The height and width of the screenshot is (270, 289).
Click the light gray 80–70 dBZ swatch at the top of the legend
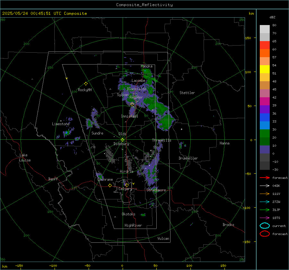tap(265, 29)
